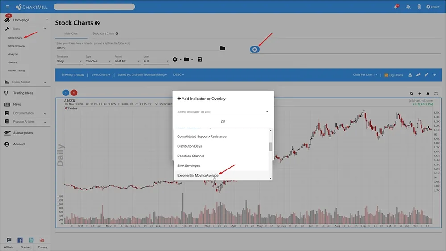Open Analyzer in the sidebar
The image size is (446, 251).
(x=13, y=54)
